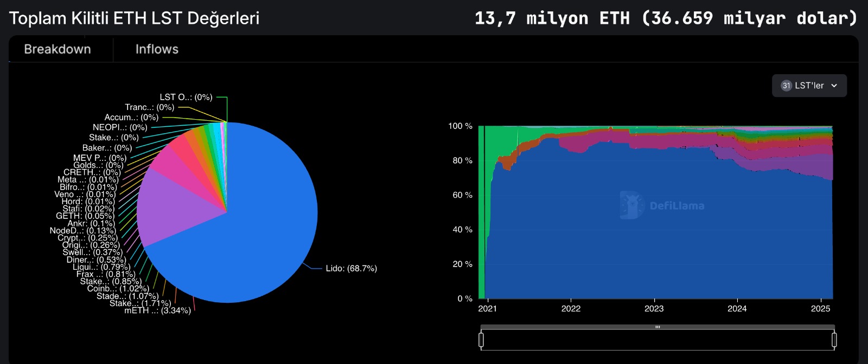Image resolution: width=868 pixels, height=364 pixels.
Task: Click the 31 count badge
Action: click(786, 86)
